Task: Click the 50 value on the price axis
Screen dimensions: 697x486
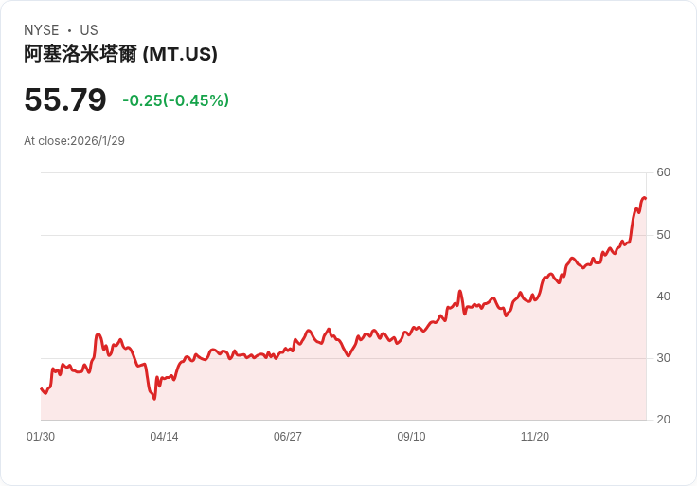Action: (663, 234)
